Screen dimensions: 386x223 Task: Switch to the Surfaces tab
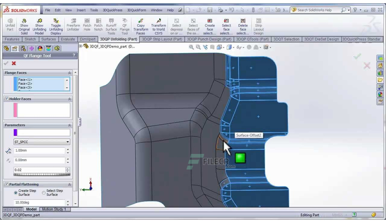coord(48,39)
